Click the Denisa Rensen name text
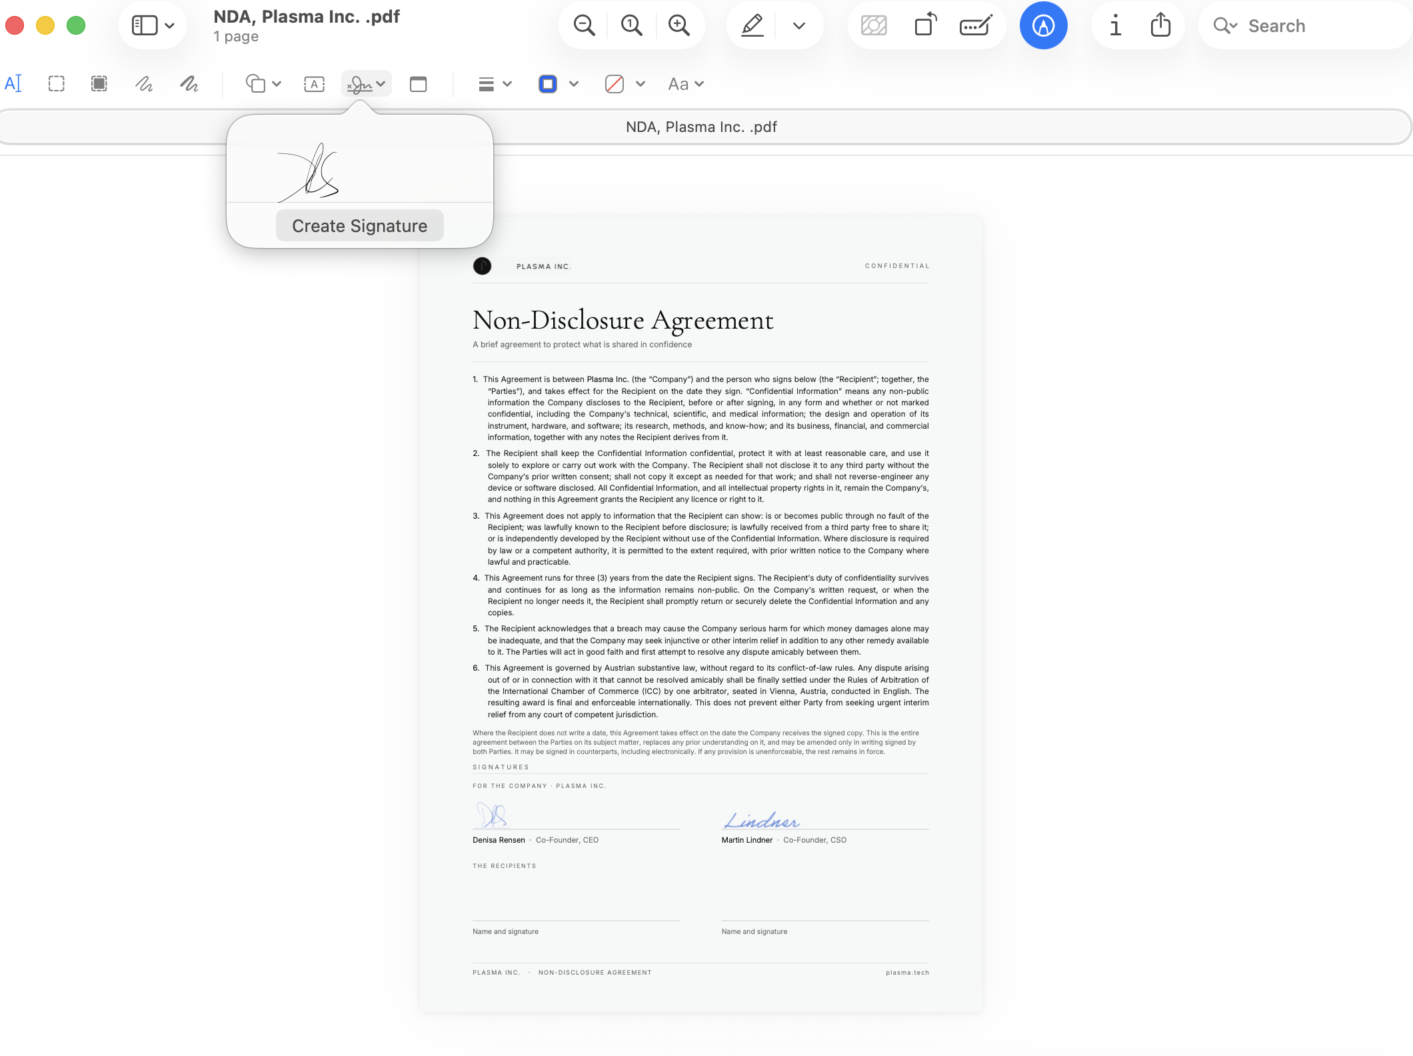Screen dimensions: 1413x1056 tap(499, 840)
